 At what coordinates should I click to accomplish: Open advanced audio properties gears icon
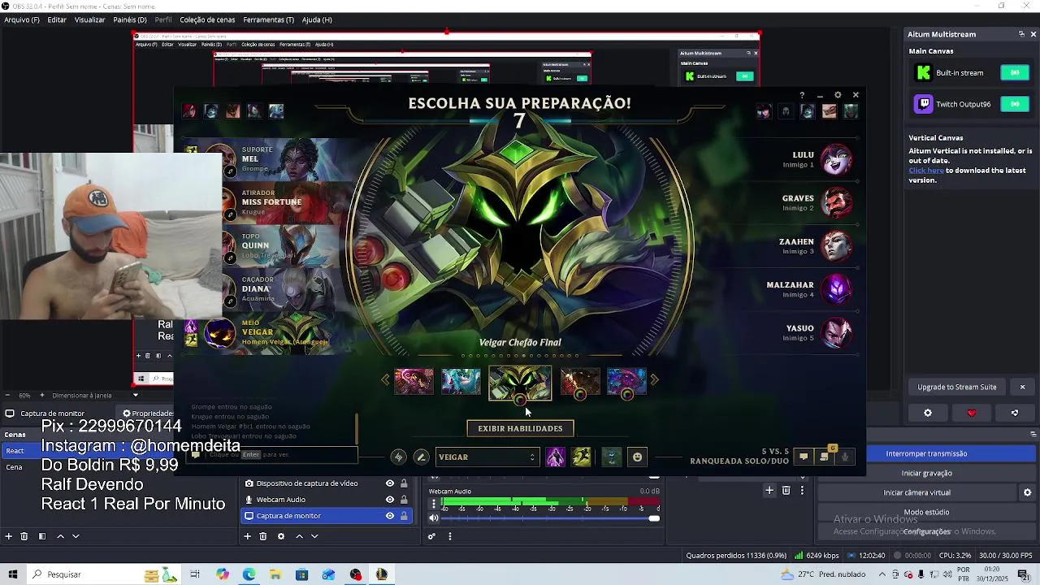(432, 536)
